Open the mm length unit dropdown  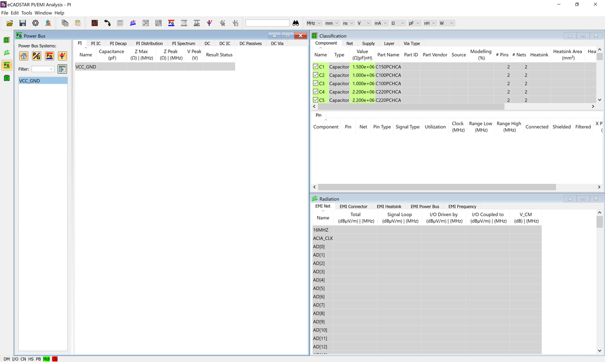[x=331, y=23]
